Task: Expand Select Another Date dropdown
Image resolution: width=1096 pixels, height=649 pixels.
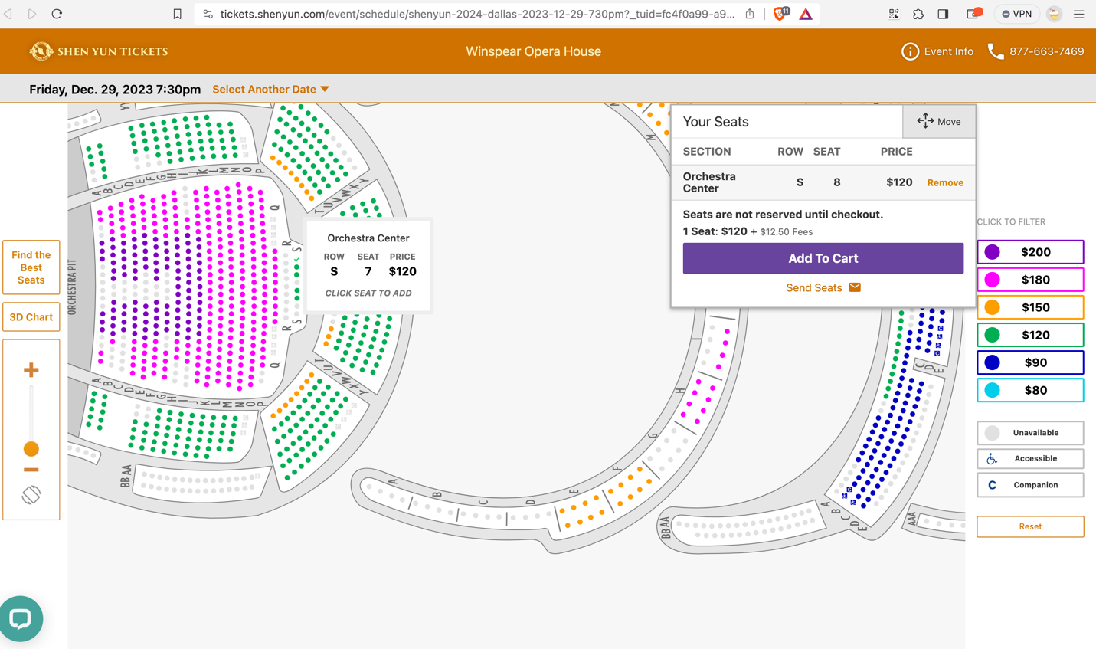Action: (x=270, y=89)
